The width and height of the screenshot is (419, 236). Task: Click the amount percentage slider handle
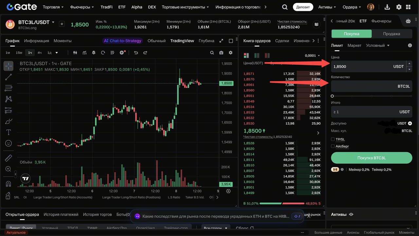click(332, 96)
